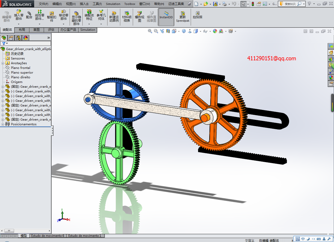Open Assembly Features (装配体特征) tool
The image size is (334, 242).
(x=89, y=15)
